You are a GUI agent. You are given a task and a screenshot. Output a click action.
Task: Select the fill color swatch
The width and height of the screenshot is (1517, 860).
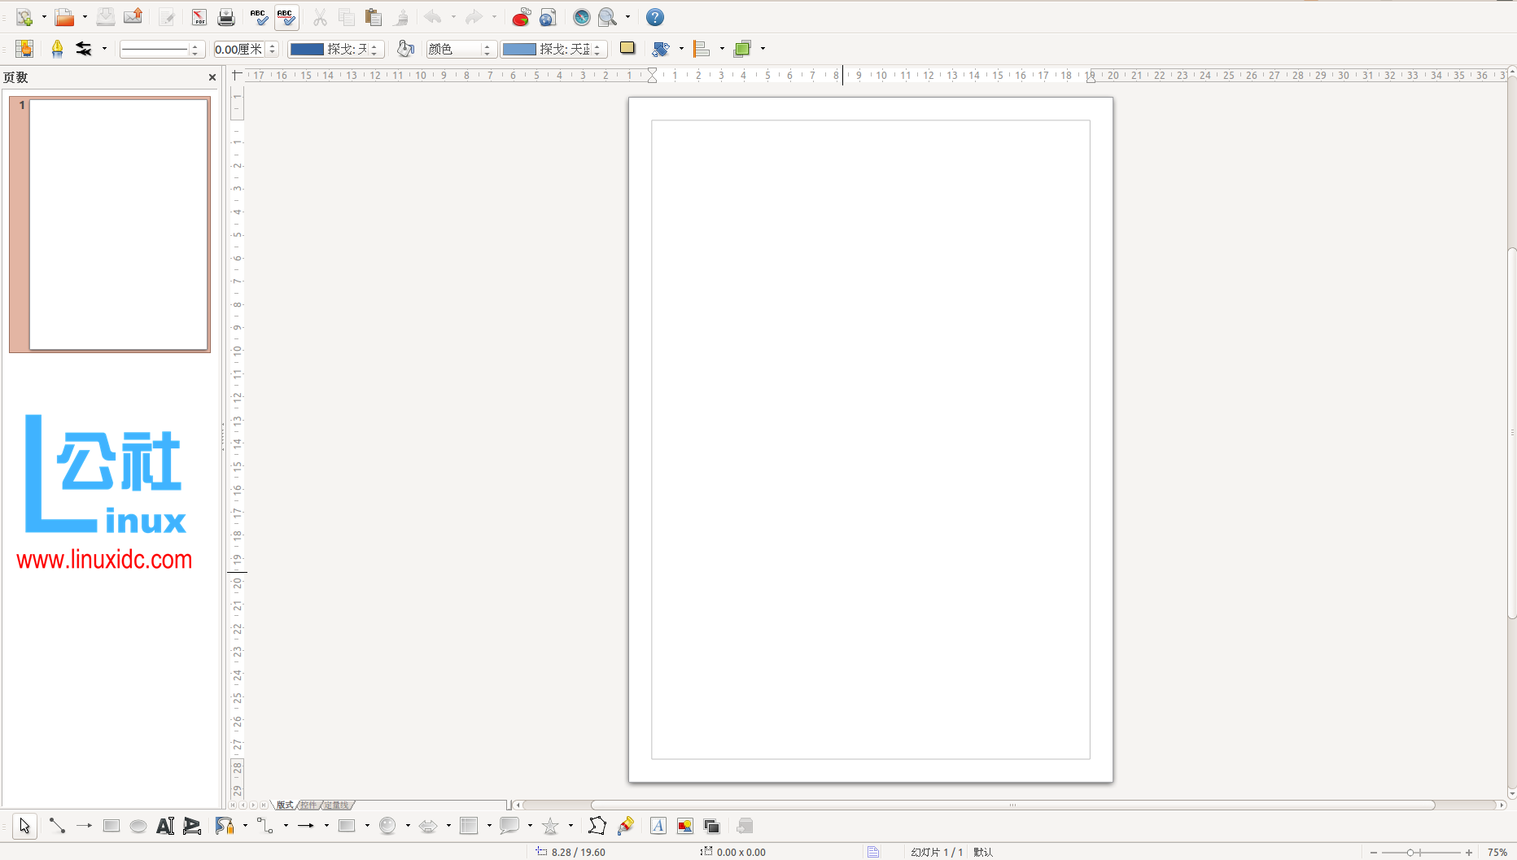[x=519, y=50]
